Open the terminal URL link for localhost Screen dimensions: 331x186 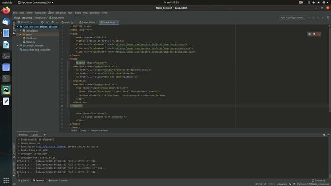(51, 147)
